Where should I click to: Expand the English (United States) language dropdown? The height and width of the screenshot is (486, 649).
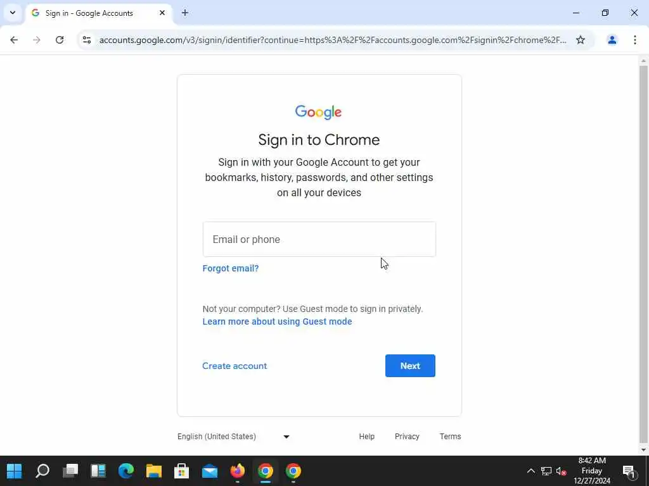[x=234, y=437]
